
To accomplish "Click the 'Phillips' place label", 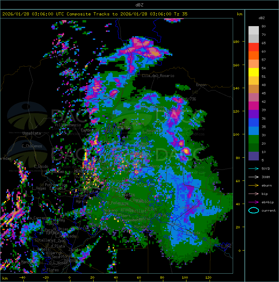I will point(138,211).
